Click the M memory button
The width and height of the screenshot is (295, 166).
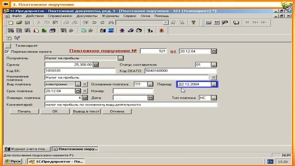pos(247,23)
